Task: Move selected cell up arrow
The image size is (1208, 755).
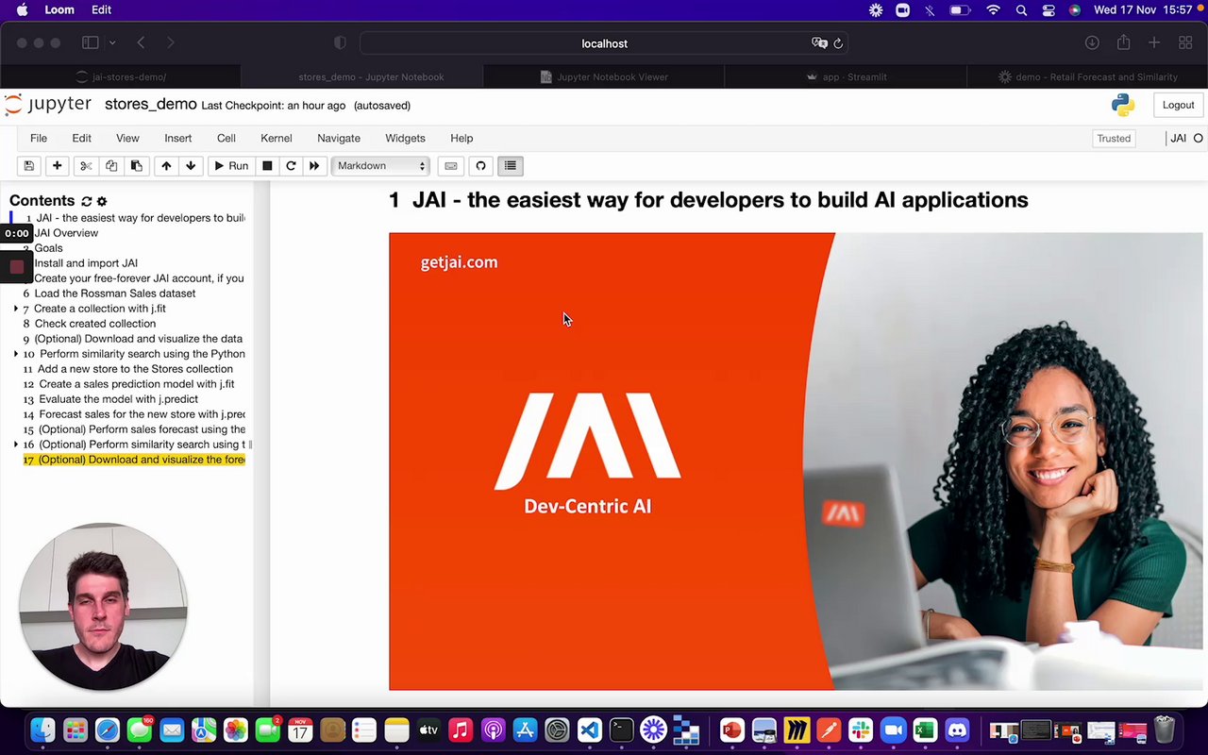Action: point(166,166)
